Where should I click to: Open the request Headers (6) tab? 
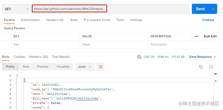55,20
